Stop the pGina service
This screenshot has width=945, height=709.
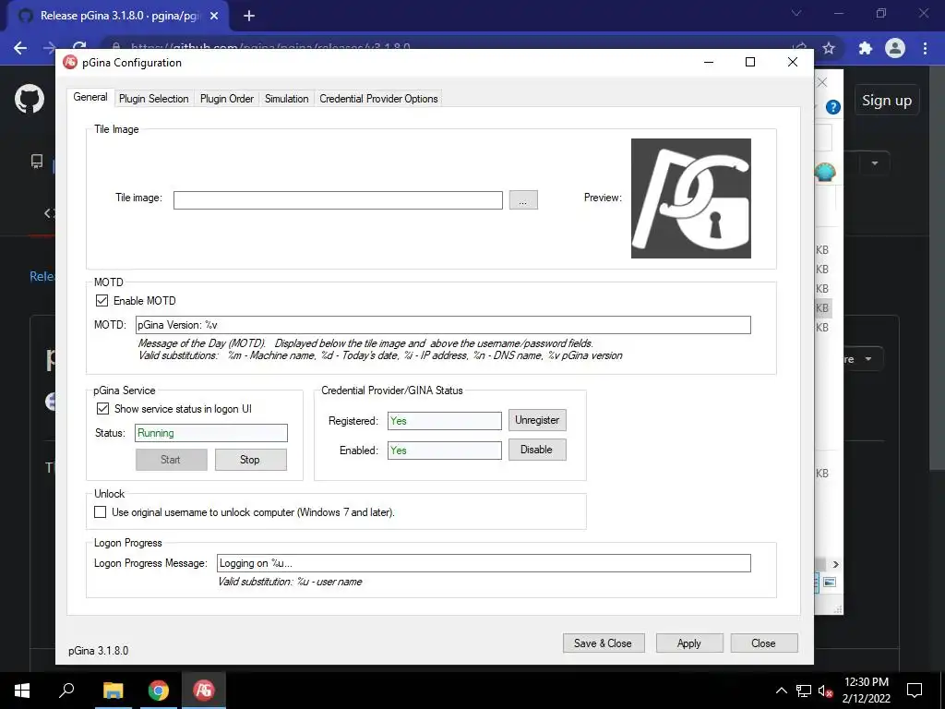tap(250, 460)
